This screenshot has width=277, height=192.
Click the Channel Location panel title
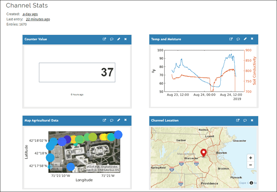coord(165,121)
